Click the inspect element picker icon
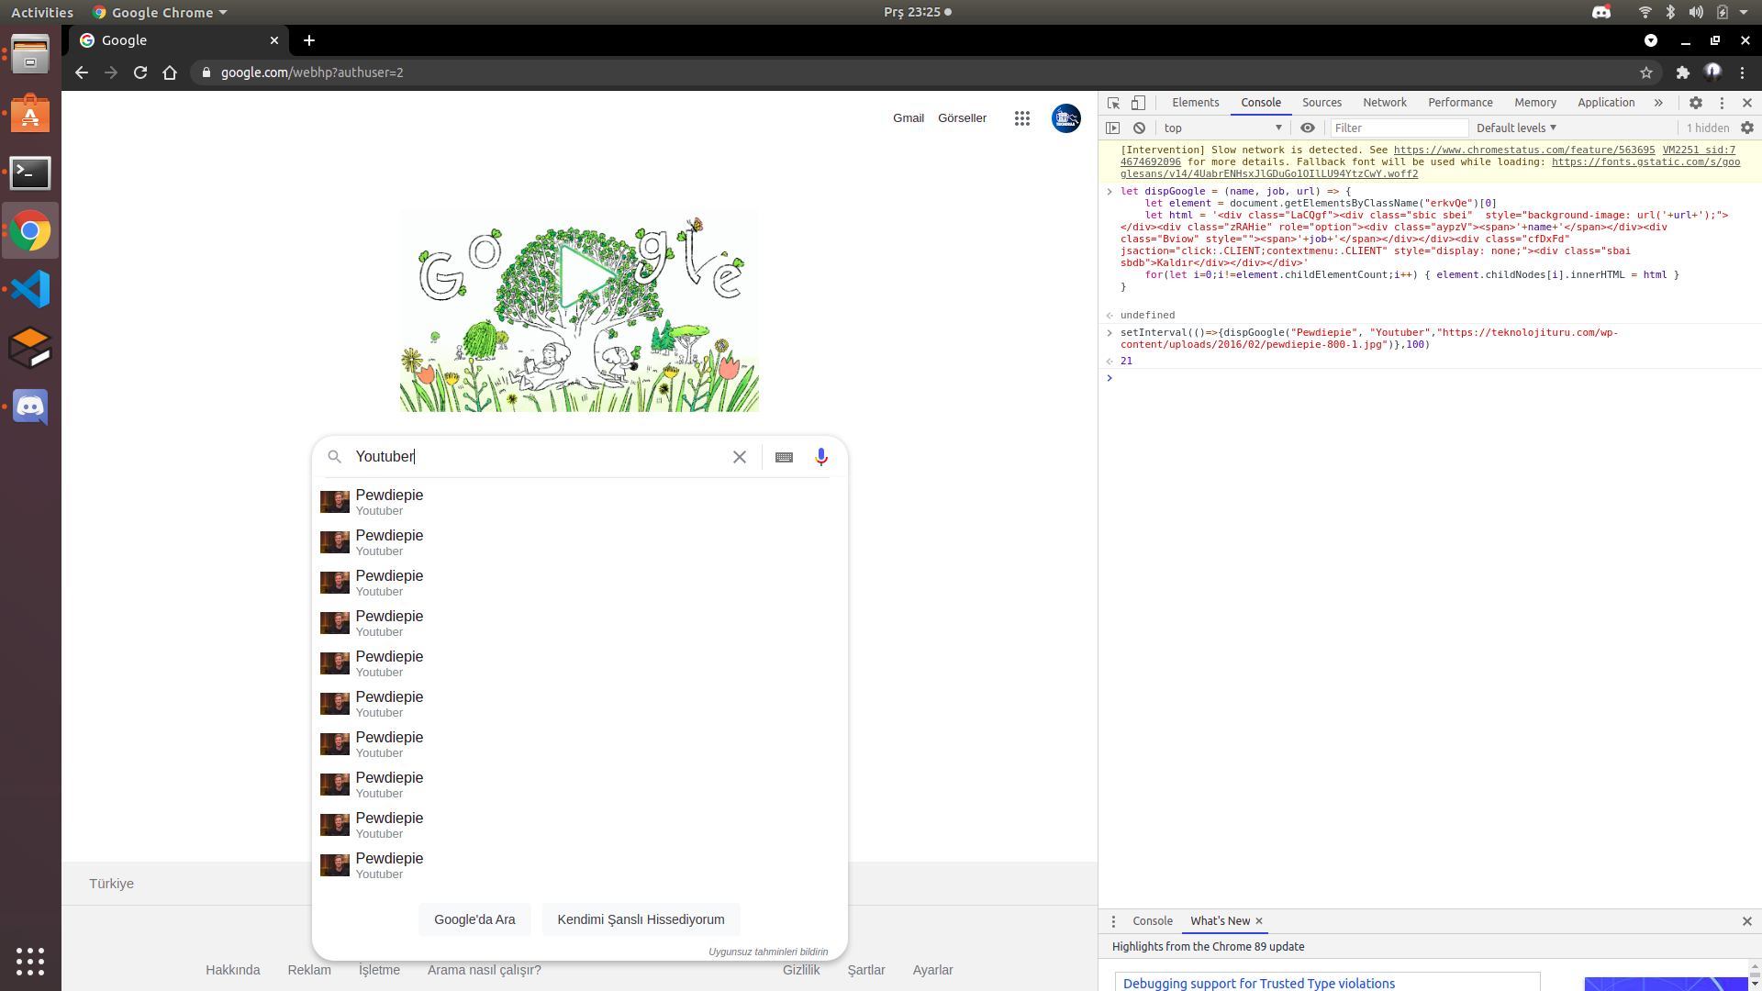Screen dimensions: 1762x991 click(1113, 103)
